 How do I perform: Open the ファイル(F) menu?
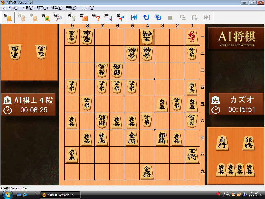click(x=10, y=8)
